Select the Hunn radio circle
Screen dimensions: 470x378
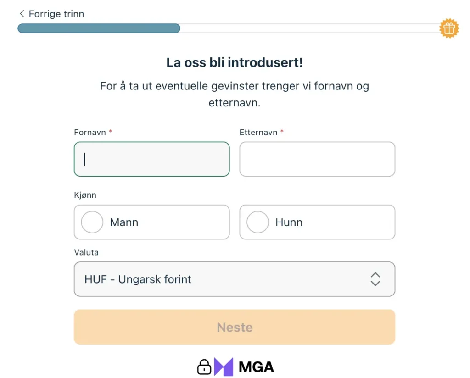tap(257, 222)
